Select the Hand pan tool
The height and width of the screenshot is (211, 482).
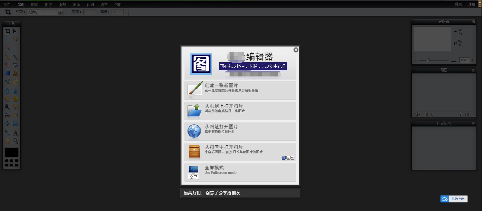tap(8, 141)
